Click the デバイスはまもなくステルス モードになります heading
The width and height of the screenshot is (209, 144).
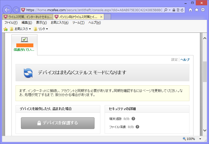click(82, 72)
